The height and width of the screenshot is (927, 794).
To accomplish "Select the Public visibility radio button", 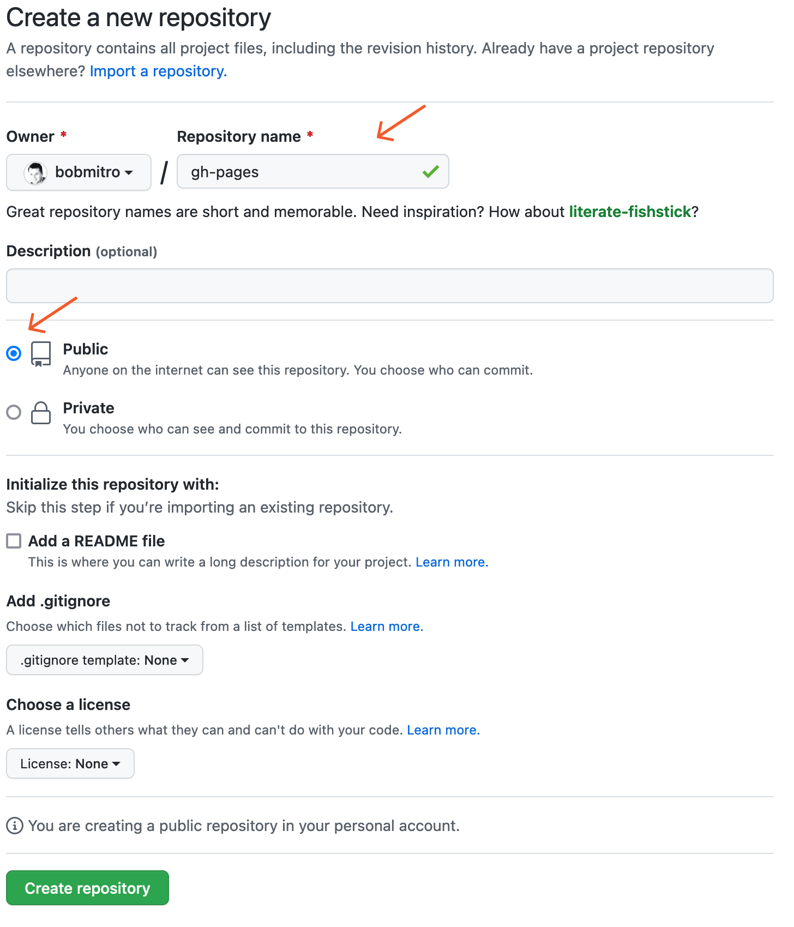I will click(x=13, y=353).
